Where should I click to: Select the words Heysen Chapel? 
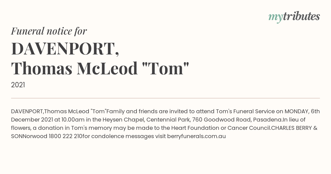coord(123,120)
